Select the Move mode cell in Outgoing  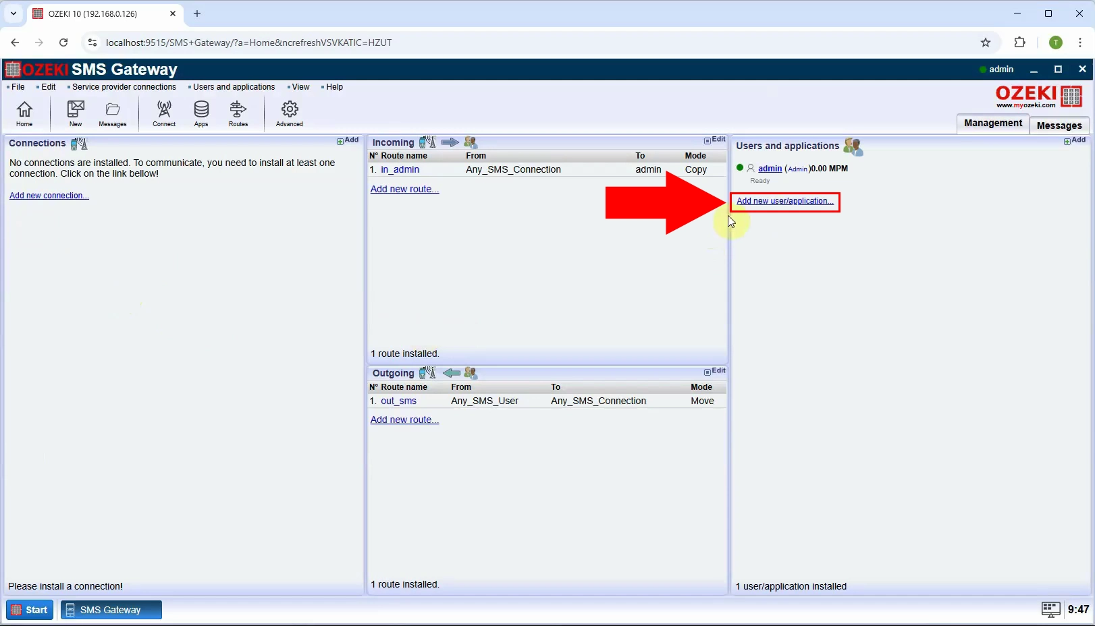pyautogui.click(x=702, y=401)
